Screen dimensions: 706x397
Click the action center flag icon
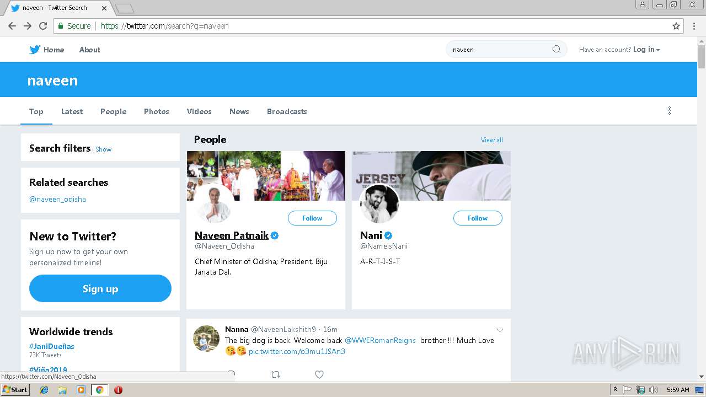[x=627, y=390]
